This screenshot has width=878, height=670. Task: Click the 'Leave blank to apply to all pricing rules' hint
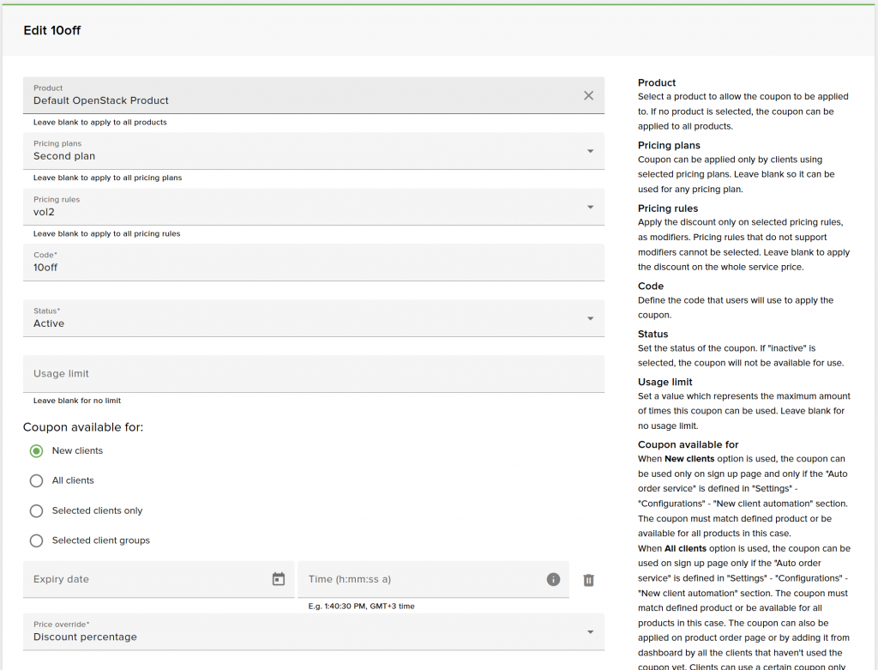106,233
